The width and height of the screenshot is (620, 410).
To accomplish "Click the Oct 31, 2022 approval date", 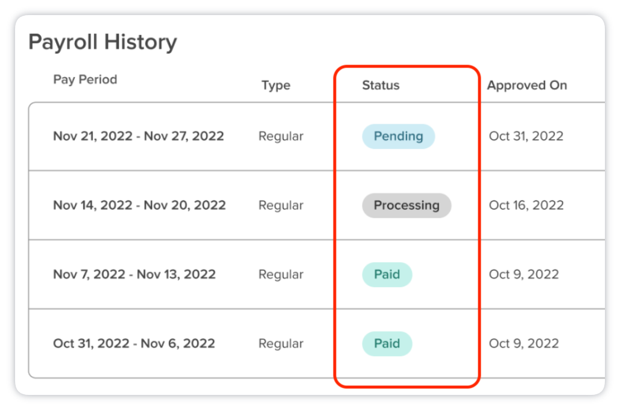I will [526, 136].
